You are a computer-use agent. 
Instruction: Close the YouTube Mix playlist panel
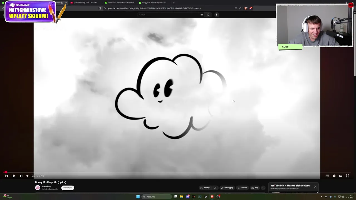(x=315, y=187)
